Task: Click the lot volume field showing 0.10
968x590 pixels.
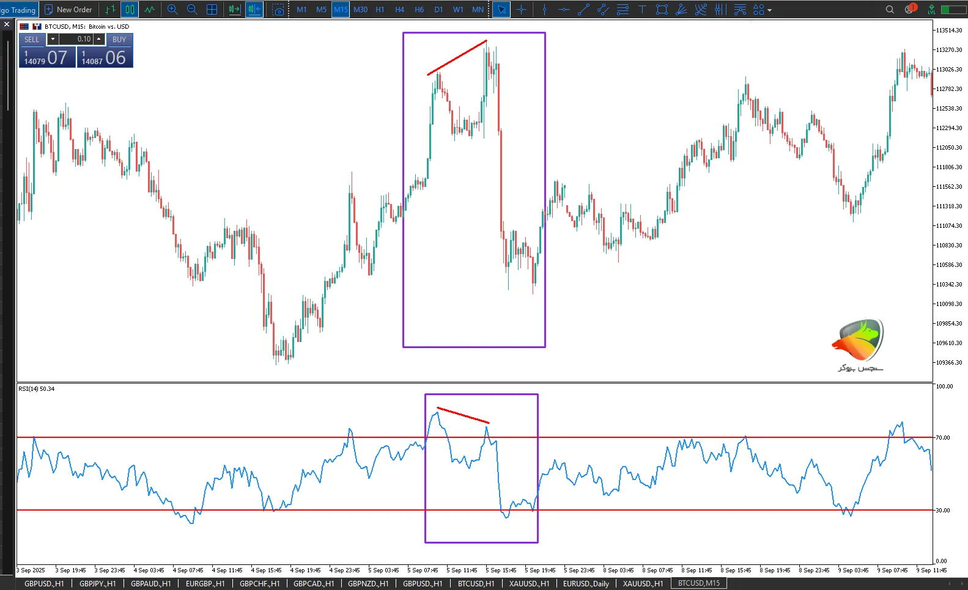Action: [x=76, y=39]
